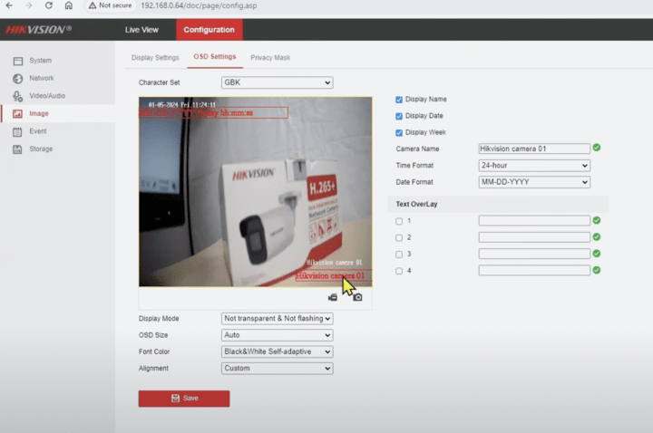The height and width of the screenshot is (433, 653).
Task: Open the Font Color dropdown
Action: 277,351
